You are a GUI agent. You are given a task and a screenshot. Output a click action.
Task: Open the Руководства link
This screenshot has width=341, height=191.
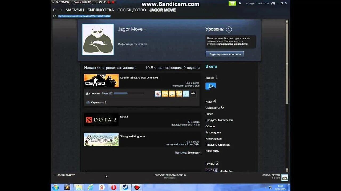[213, 132]
